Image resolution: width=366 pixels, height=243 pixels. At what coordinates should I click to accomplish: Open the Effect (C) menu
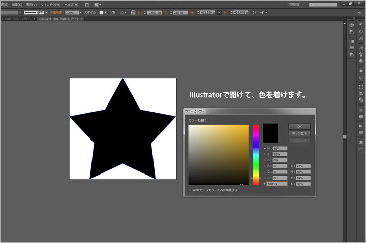(x=17, y=5)
